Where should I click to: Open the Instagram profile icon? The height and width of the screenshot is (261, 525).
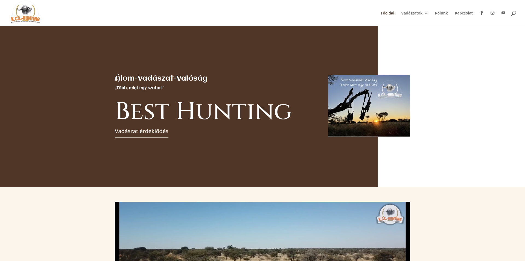pyautogui.click(x=492, y=13)
